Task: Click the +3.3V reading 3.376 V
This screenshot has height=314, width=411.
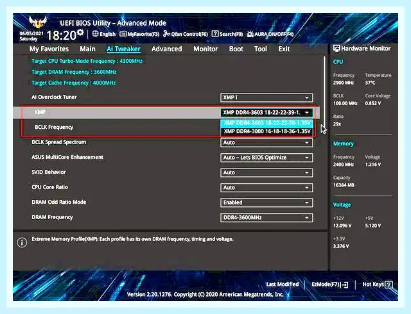Action: [x=341, y=247]
